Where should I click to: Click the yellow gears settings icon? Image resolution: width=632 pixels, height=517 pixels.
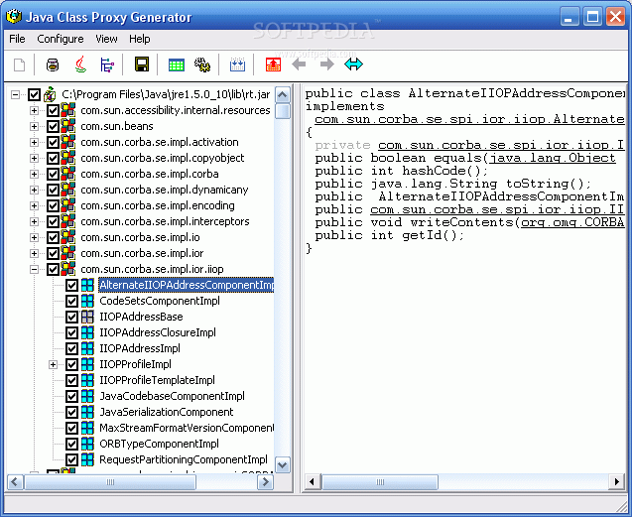(202, 65)
